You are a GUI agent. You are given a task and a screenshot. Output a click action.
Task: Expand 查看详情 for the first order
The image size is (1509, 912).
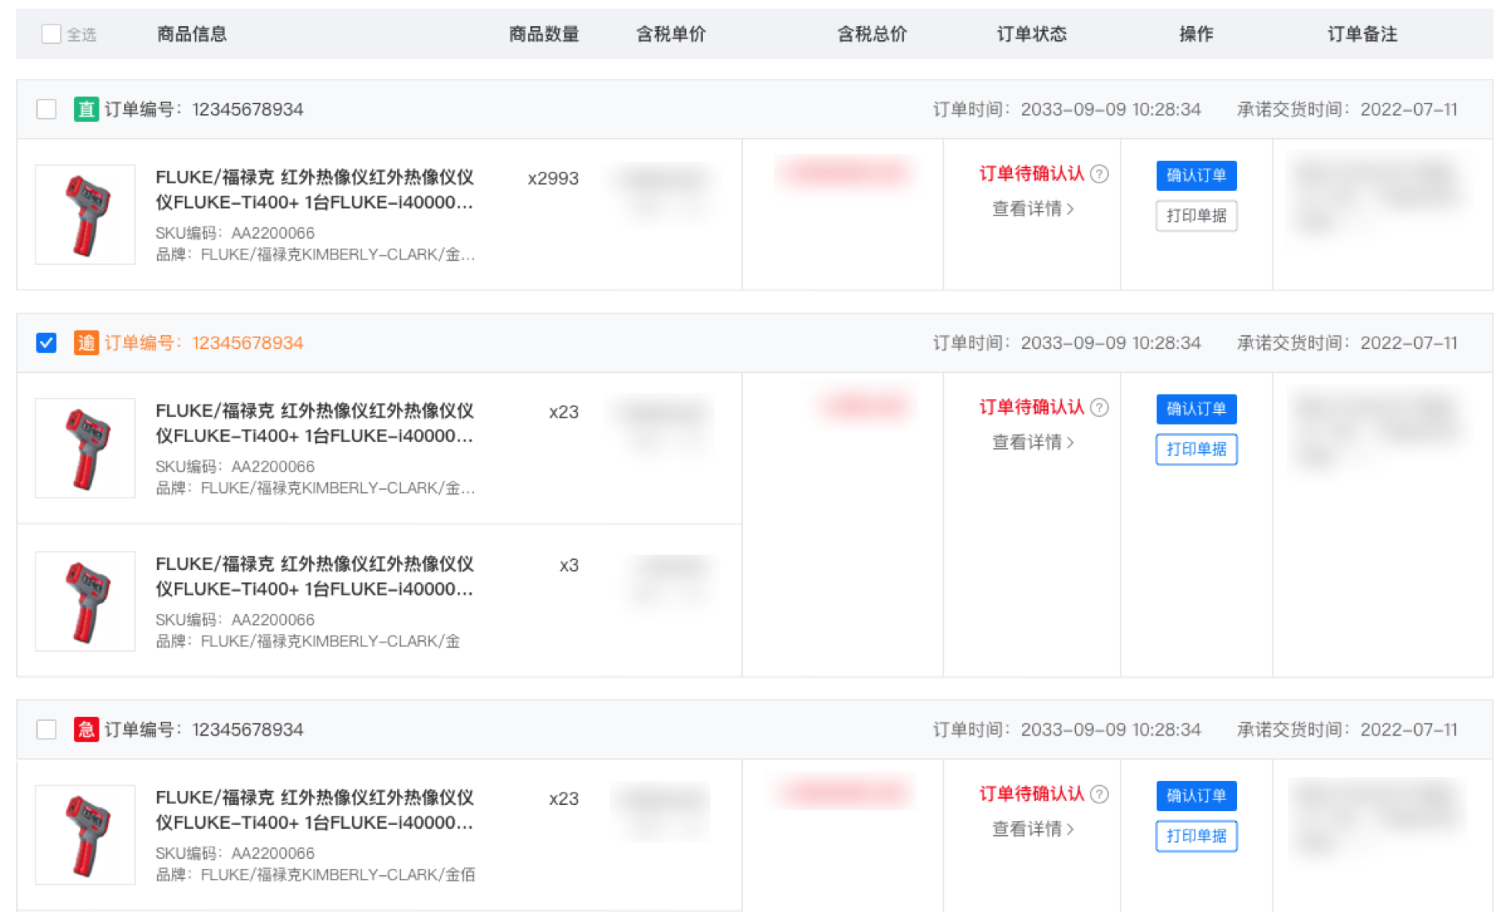click(x=1032, y=209)
